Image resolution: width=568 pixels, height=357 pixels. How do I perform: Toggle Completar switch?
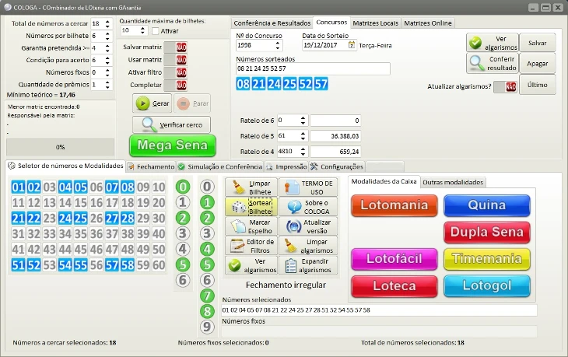pyautogui.click(x=175, y=85)
